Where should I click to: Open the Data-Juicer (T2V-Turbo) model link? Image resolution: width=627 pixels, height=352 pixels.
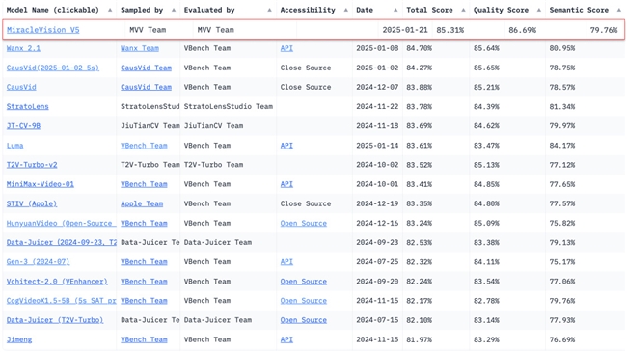55,320
